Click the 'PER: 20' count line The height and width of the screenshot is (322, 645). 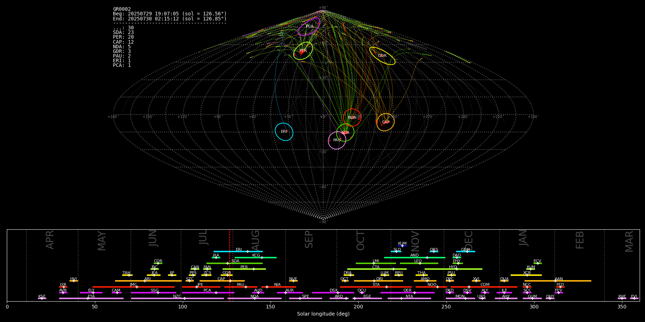click(123, 37)
